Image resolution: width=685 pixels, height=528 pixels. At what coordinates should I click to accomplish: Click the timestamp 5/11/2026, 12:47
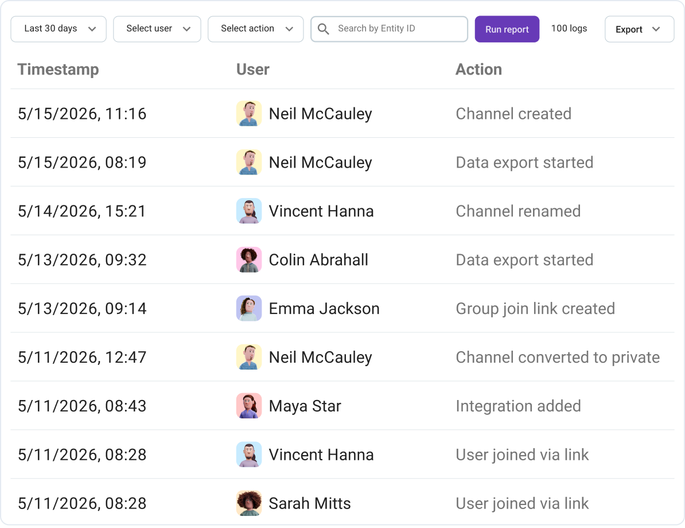82,358
